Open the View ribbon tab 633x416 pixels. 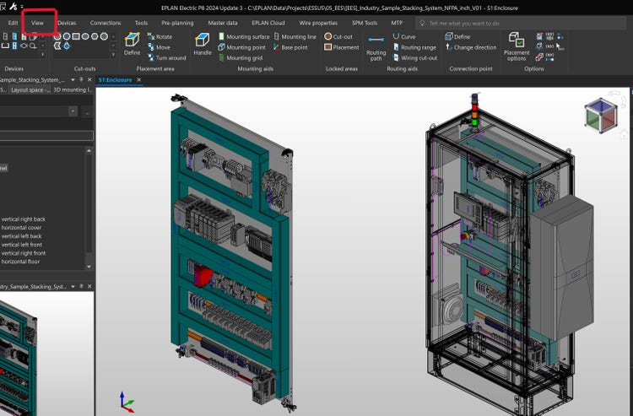pyautogui.click(x=37, y=23)
